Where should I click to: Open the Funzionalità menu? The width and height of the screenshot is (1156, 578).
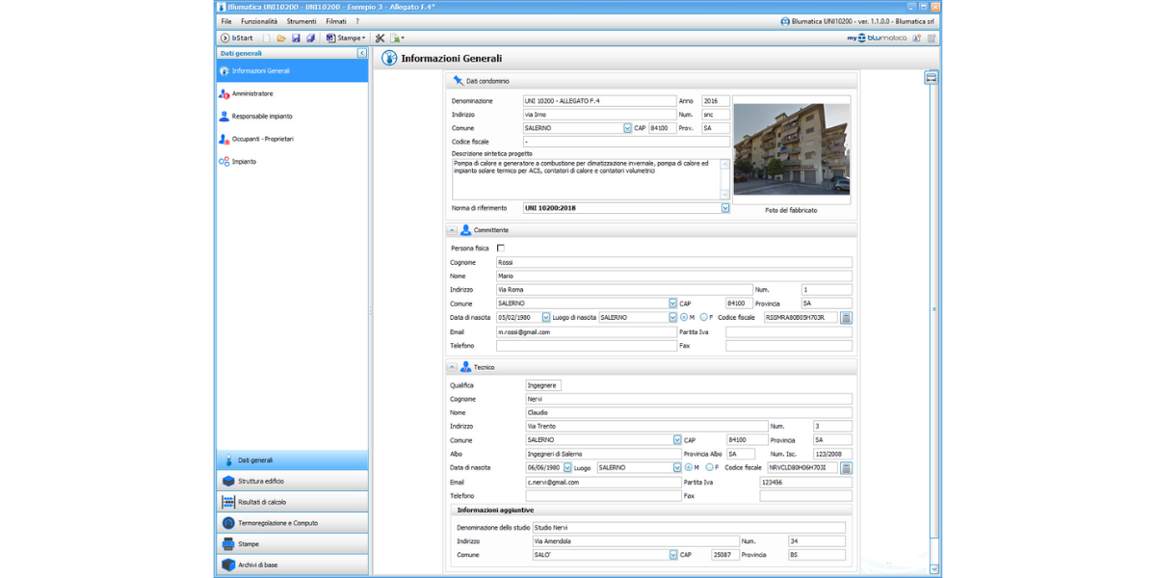(259, 21)
